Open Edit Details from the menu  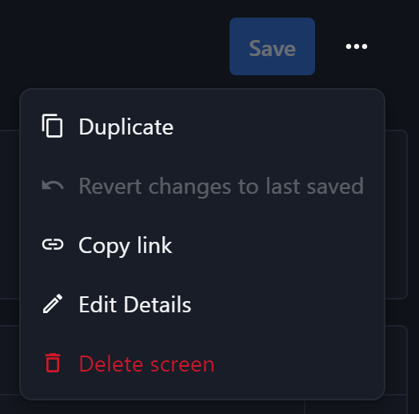pos(202,304)
